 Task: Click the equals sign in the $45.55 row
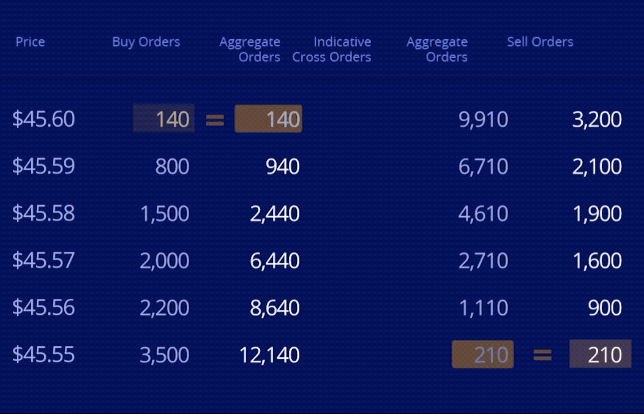pyautogui.click(x=542, y=355)
